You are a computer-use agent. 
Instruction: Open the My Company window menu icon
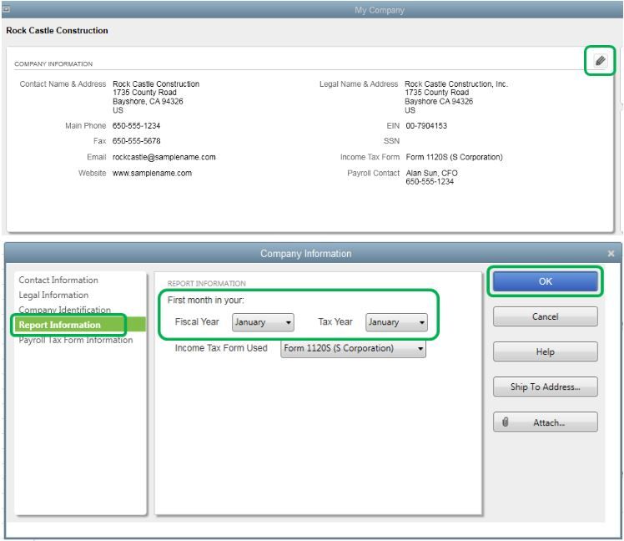pos(7,9)
